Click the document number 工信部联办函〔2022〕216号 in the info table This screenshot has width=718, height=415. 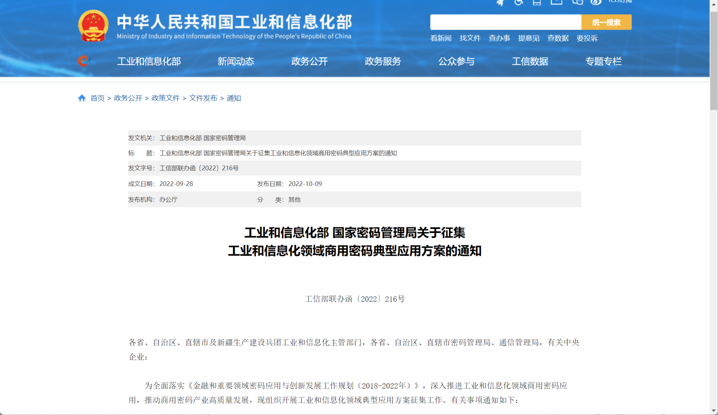click(199, 168)
